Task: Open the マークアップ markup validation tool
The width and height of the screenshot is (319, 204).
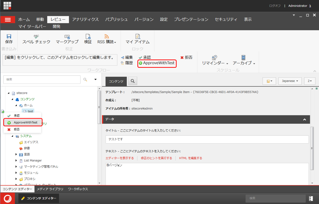Action: 67,39
